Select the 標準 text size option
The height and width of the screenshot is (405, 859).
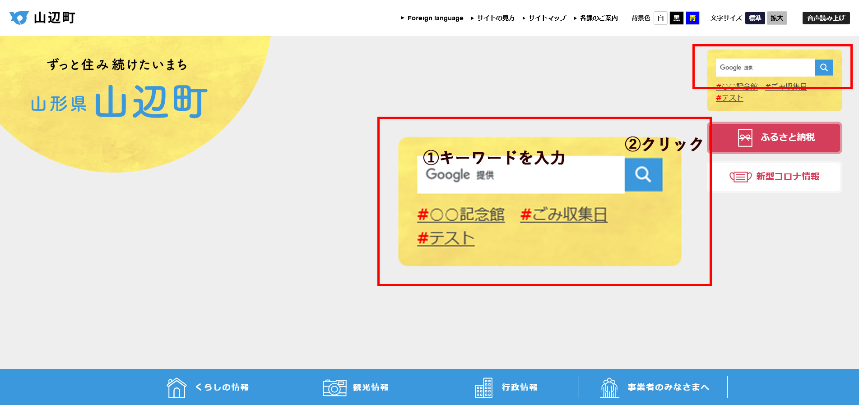click(x=755, y=18)
